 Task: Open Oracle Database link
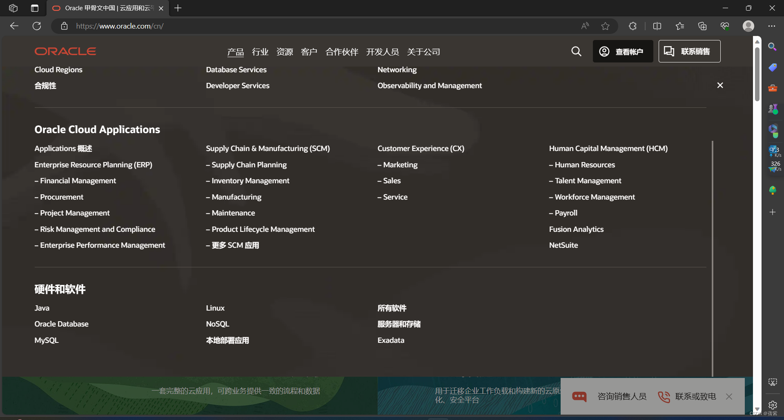pos(61,324)
